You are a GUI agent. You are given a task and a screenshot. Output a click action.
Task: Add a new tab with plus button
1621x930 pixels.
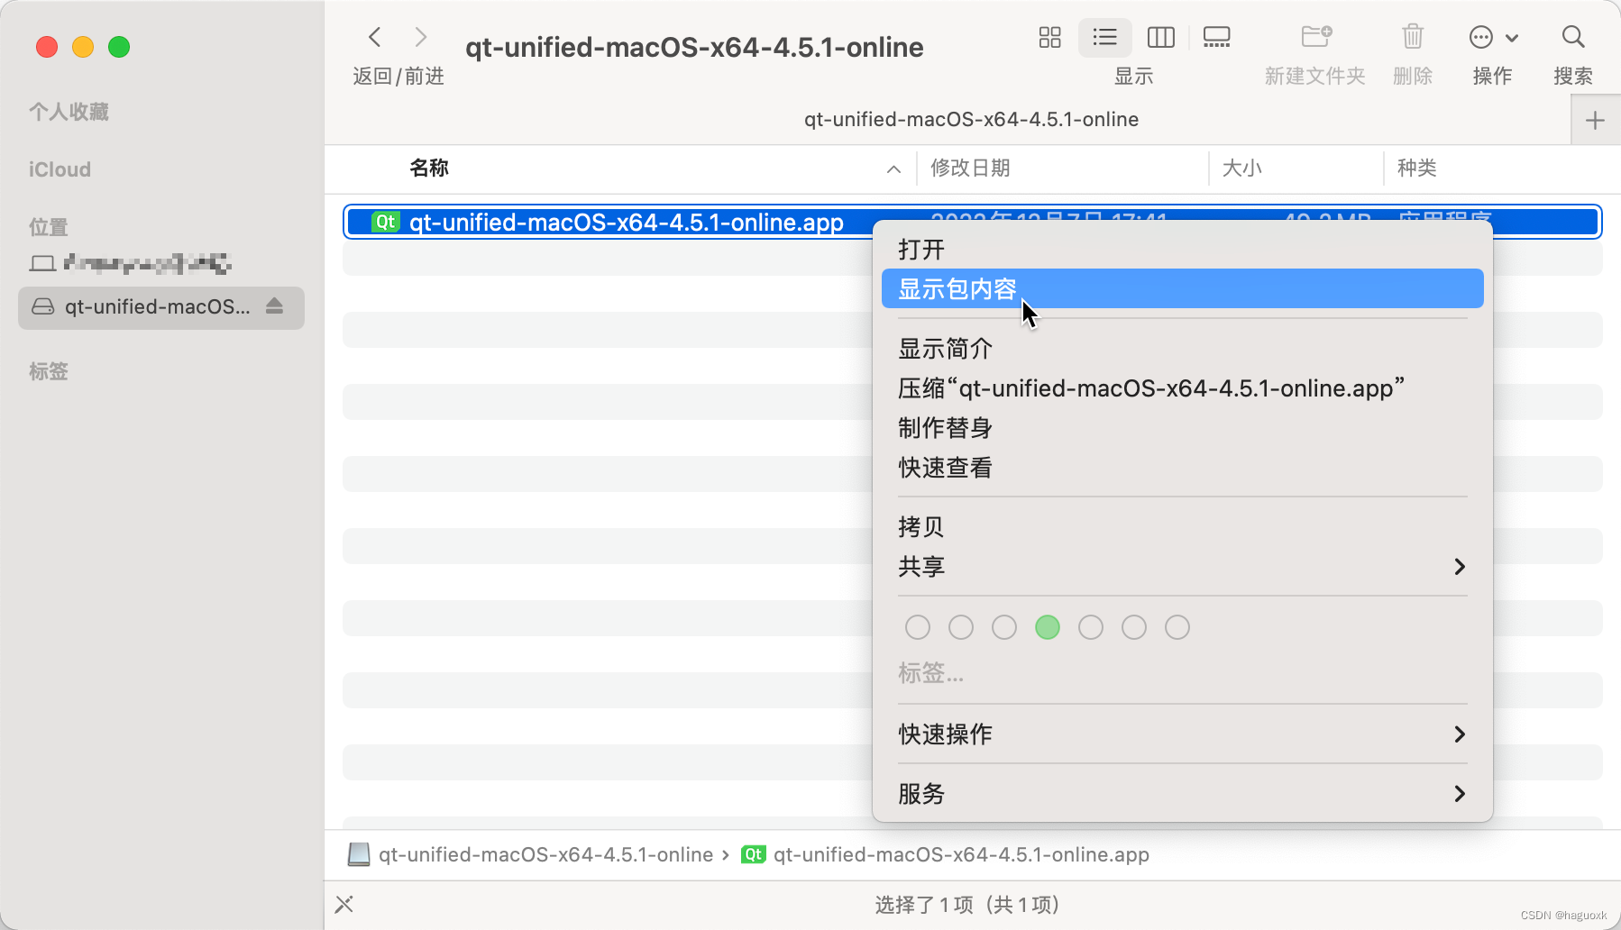click(1595, 121)
